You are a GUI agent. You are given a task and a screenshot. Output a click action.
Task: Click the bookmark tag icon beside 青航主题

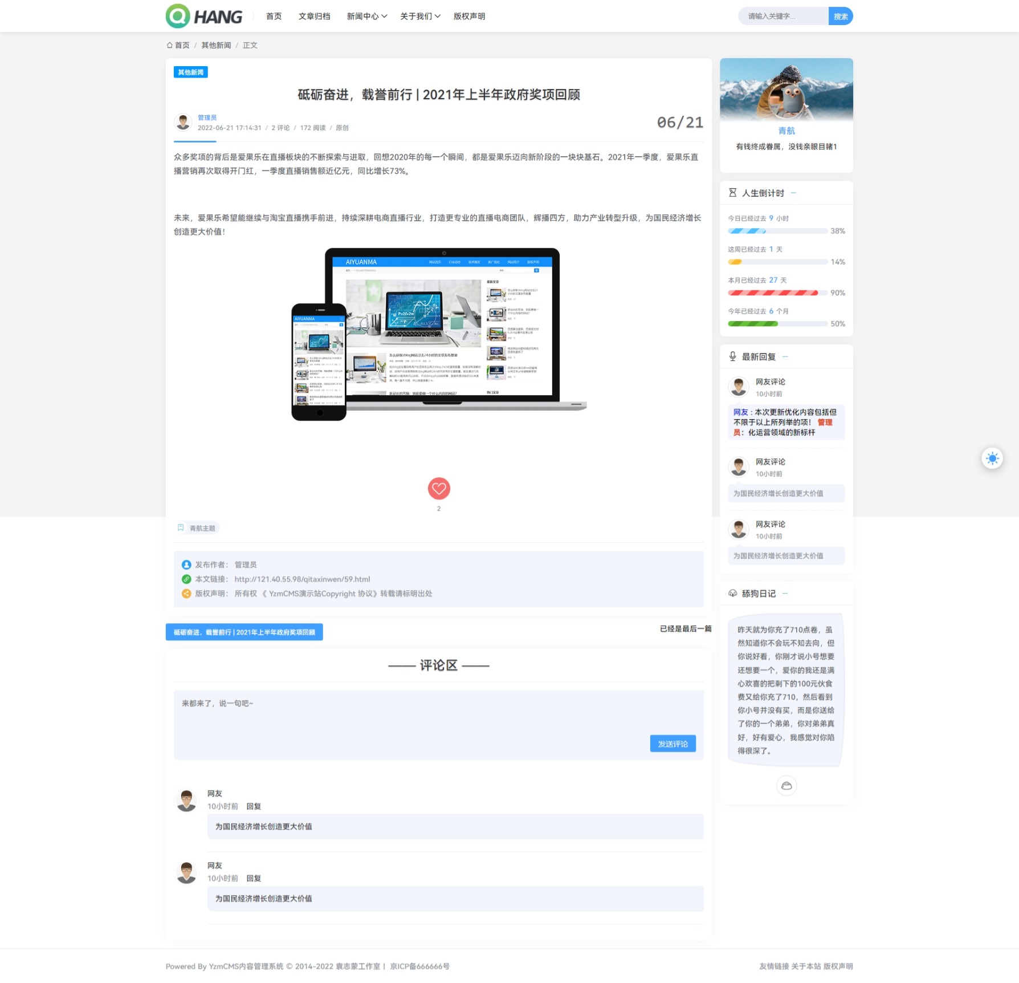[x=181, y=528]
